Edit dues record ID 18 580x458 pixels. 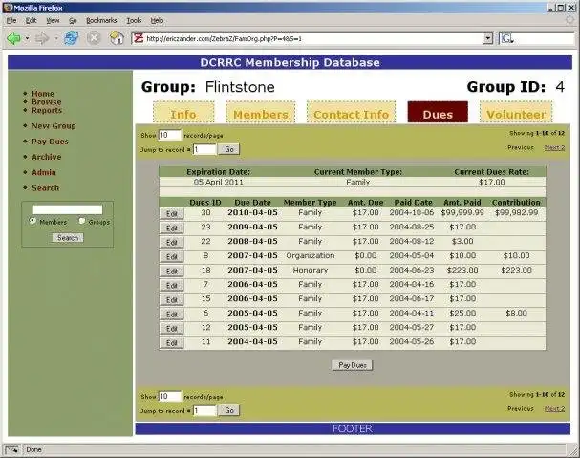click(x=171, y=271)
